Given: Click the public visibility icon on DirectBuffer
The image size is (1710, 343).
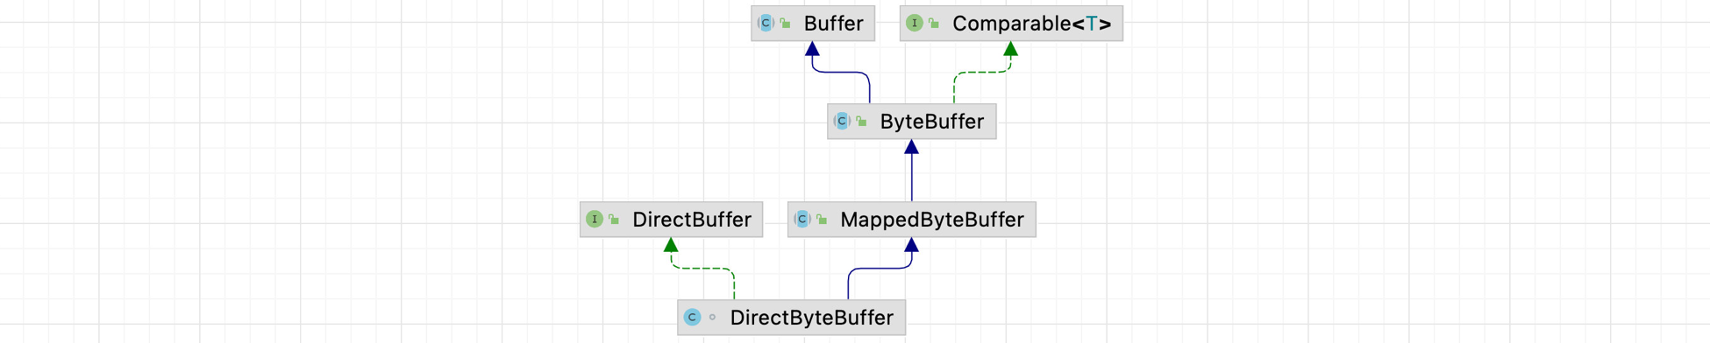Looking at the screenshot, I should click(615, 220).
